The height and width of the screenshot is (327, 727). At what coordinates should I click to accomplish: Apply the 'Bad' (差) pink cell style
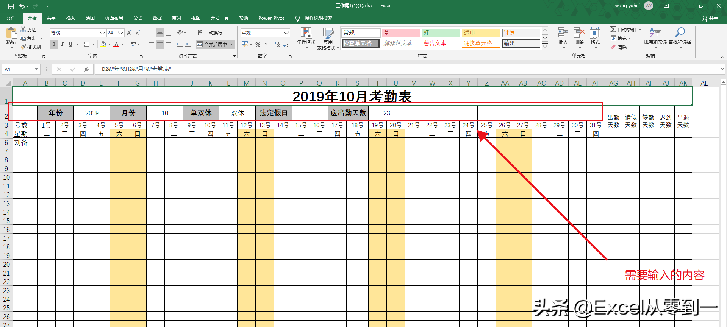coord(400,33)
